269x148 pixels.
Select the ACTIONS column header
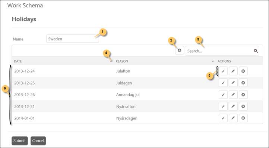pyautogui.click(x=224, y=61)
